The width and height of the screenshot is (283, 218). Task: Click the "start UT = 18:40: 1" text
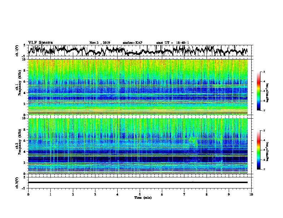[x=173, y=43]
